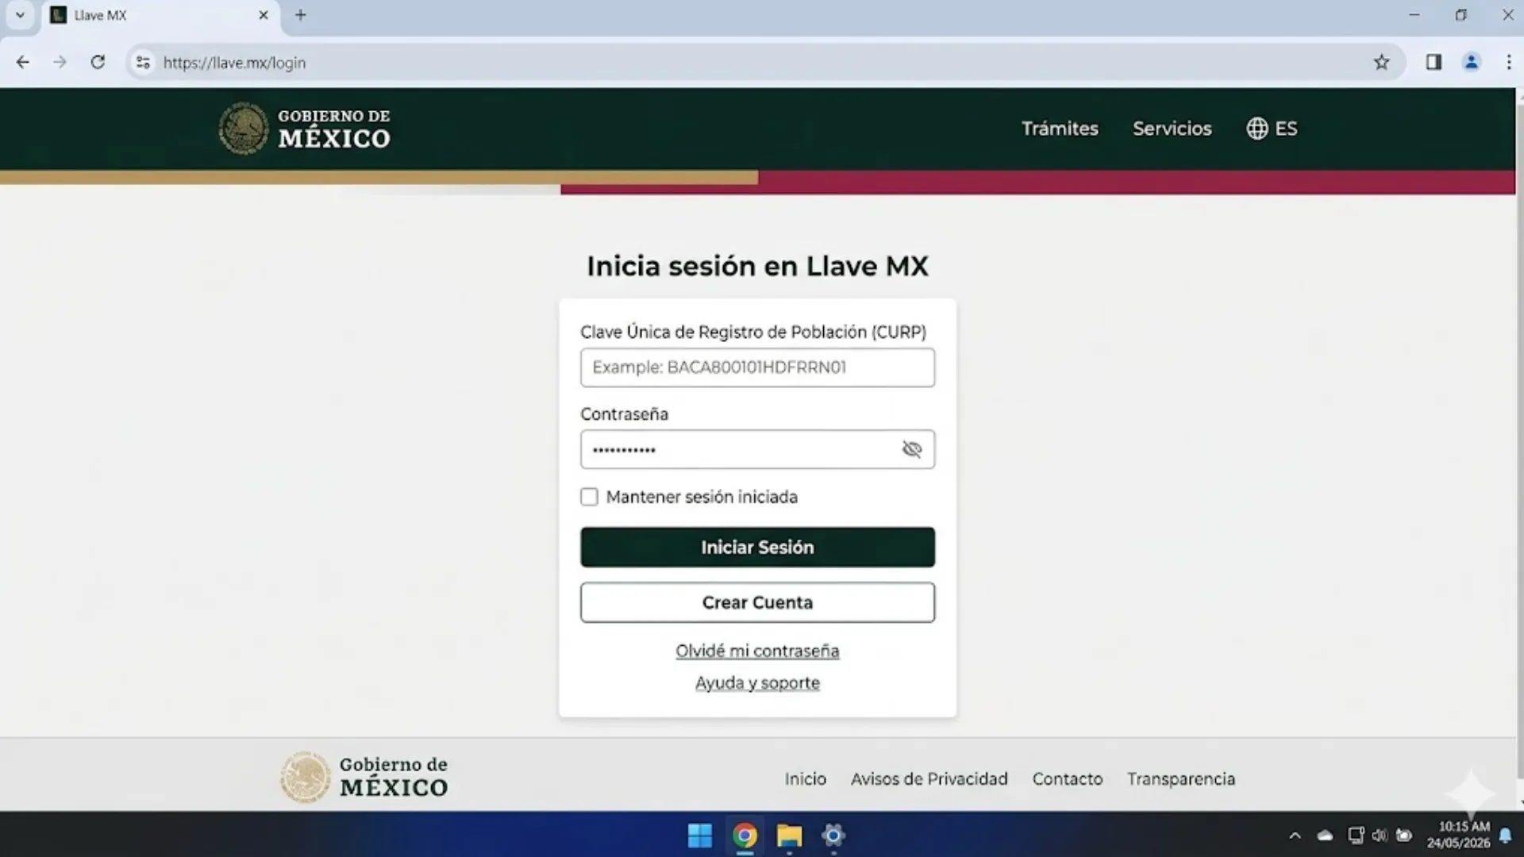Bookmark this page with the star icon
Screen dimensions: 1524x857
(1382, 62)
